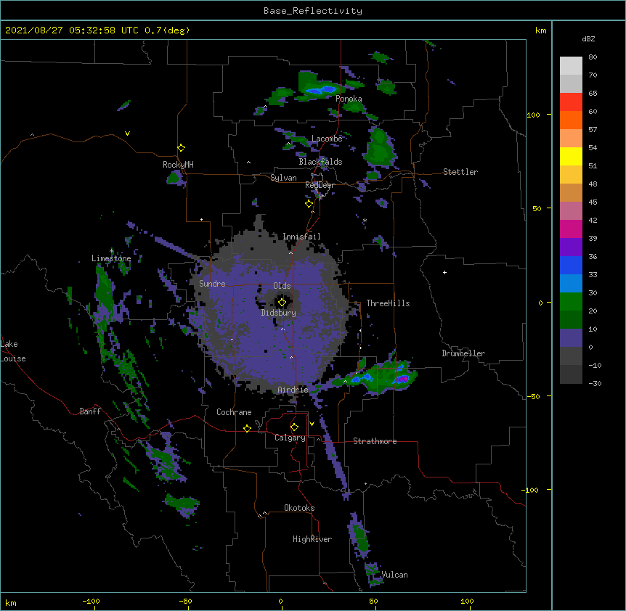Select the magenta 42-39 dBZ legend swatch
The height and width of the screenshot is (611, 626).
click(571, 229)
